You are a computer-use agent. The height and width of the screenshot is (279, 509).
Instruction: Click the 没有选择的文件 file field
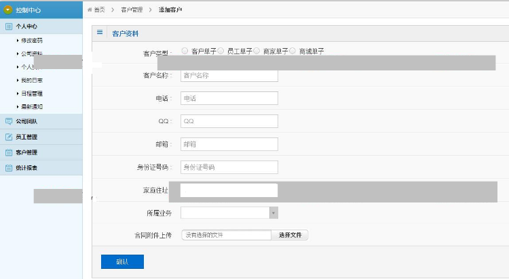click(226, 235)
